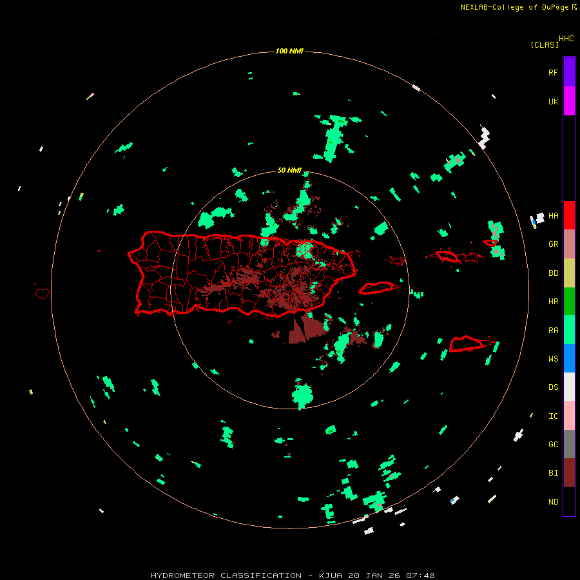Click the IC legend label
The width and height of the screenshot is (580, 580).
554,416
